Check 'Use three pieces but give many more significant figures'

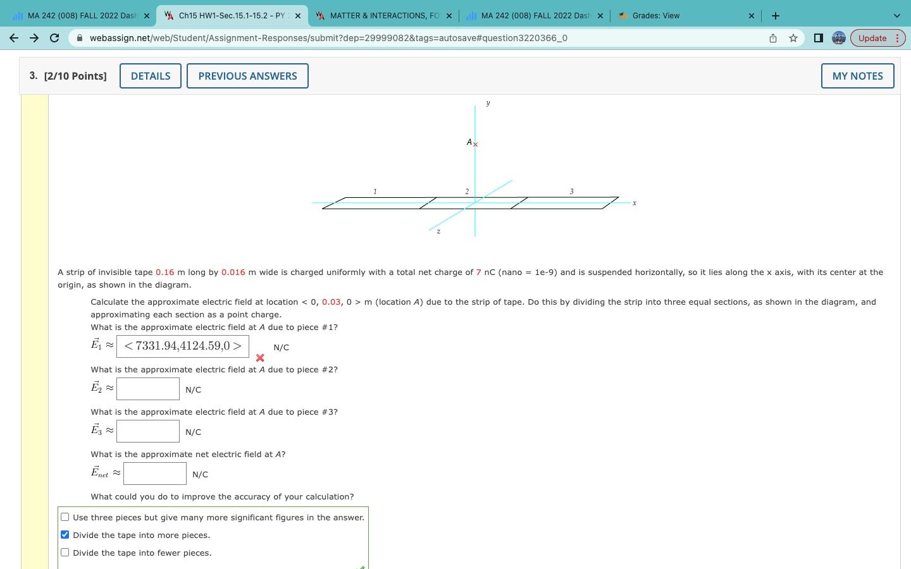click(x=65, y=517)
